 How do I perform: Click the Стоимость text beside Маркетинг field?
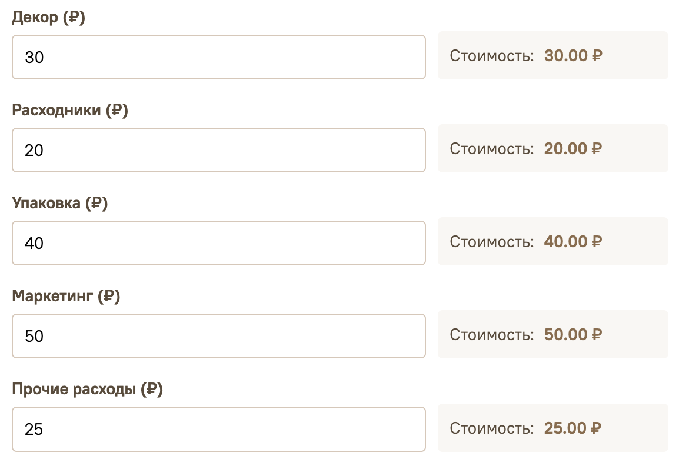point(492,335)
